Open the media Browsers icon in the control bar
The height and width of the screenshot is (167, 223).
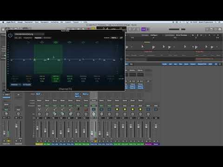[x=220, y=29]
